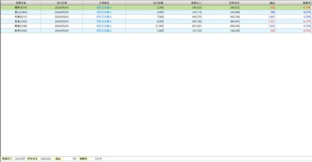The image size is (312, 162).
Task: Click the 890,568 holding cost value
Action: pyautogui.click(x=235, y=26)
